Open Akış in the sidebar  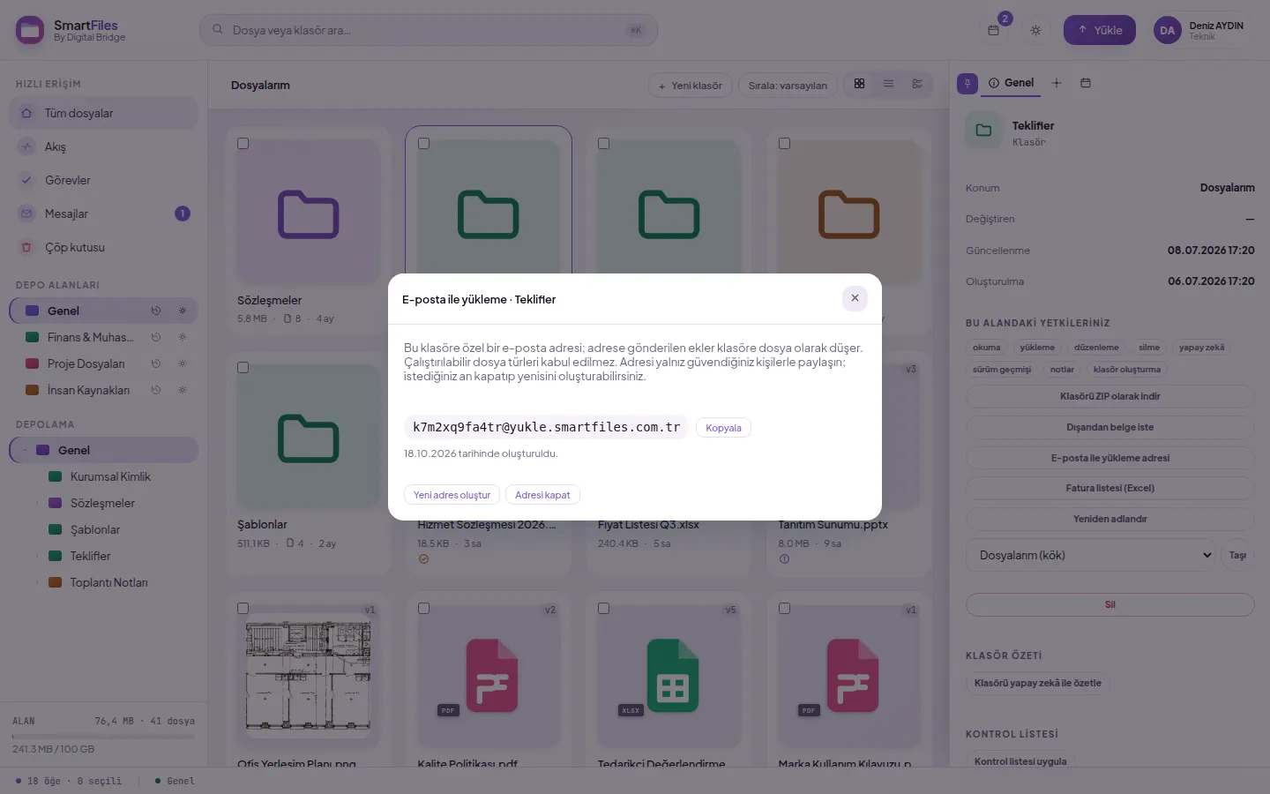104,146
